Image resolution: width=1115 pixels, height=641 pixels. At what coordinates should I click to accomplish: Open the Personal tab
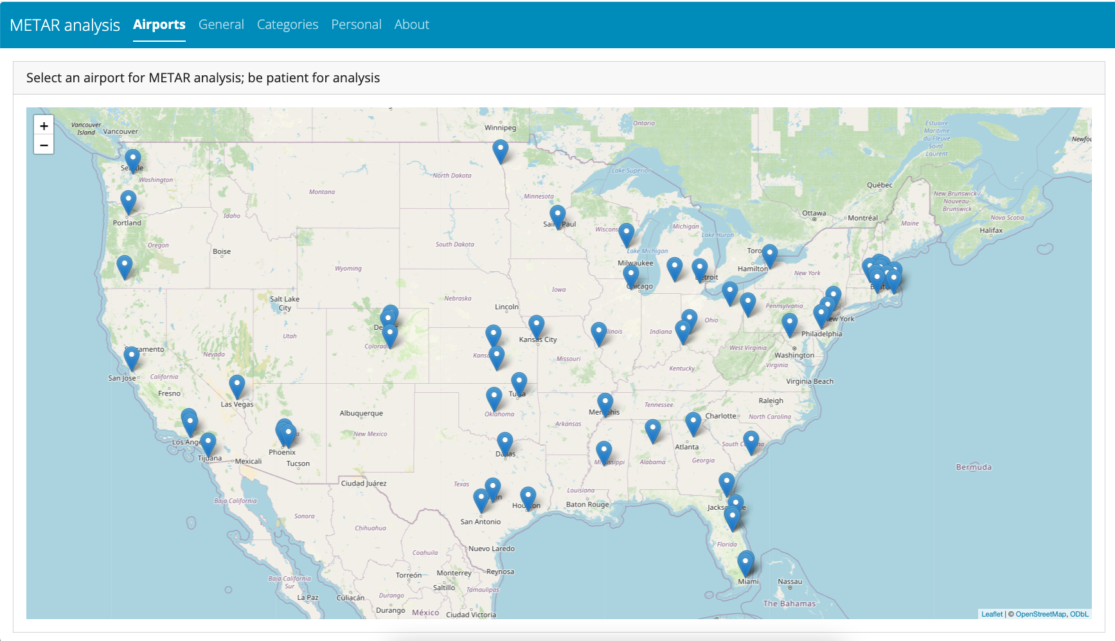[x=356, y=24]
